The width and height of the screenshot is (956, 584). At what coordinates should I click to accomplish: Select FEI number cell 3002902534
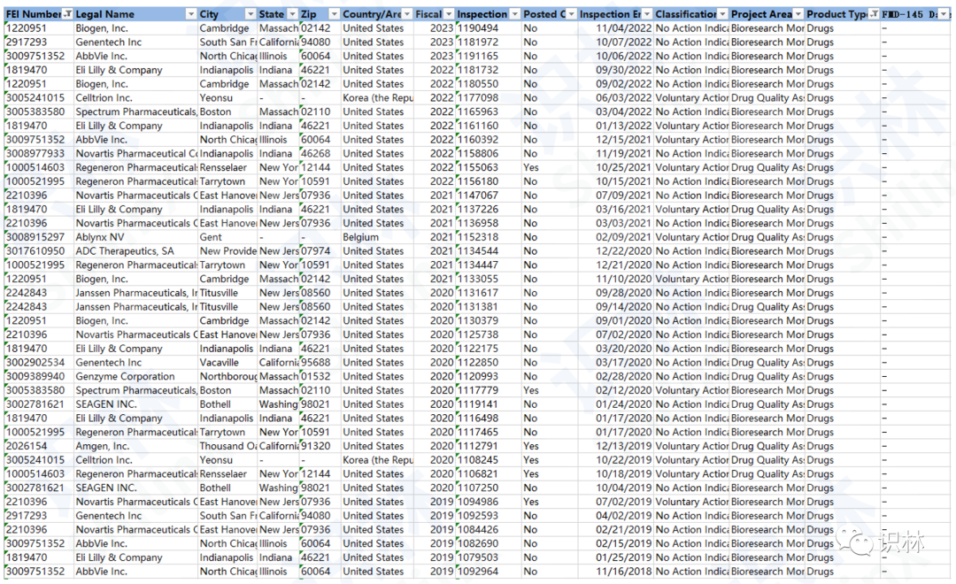click(x=39, y=363)
